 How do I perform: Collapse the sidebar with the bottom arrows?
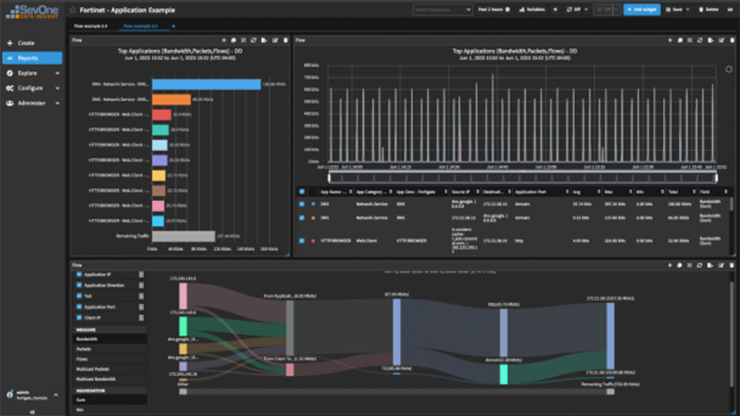(32, 411)
